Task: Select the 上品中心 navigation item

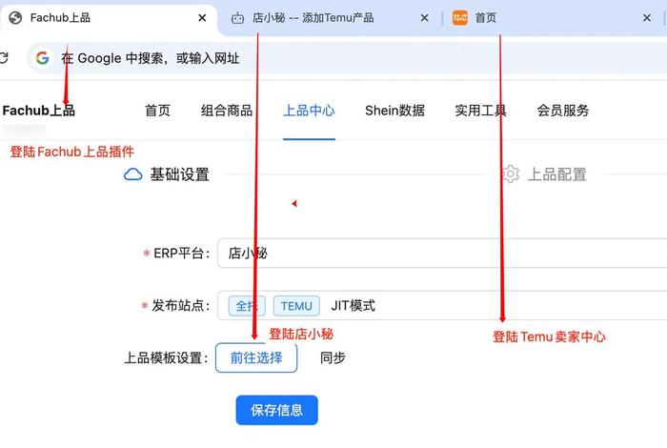Action: 310,111
